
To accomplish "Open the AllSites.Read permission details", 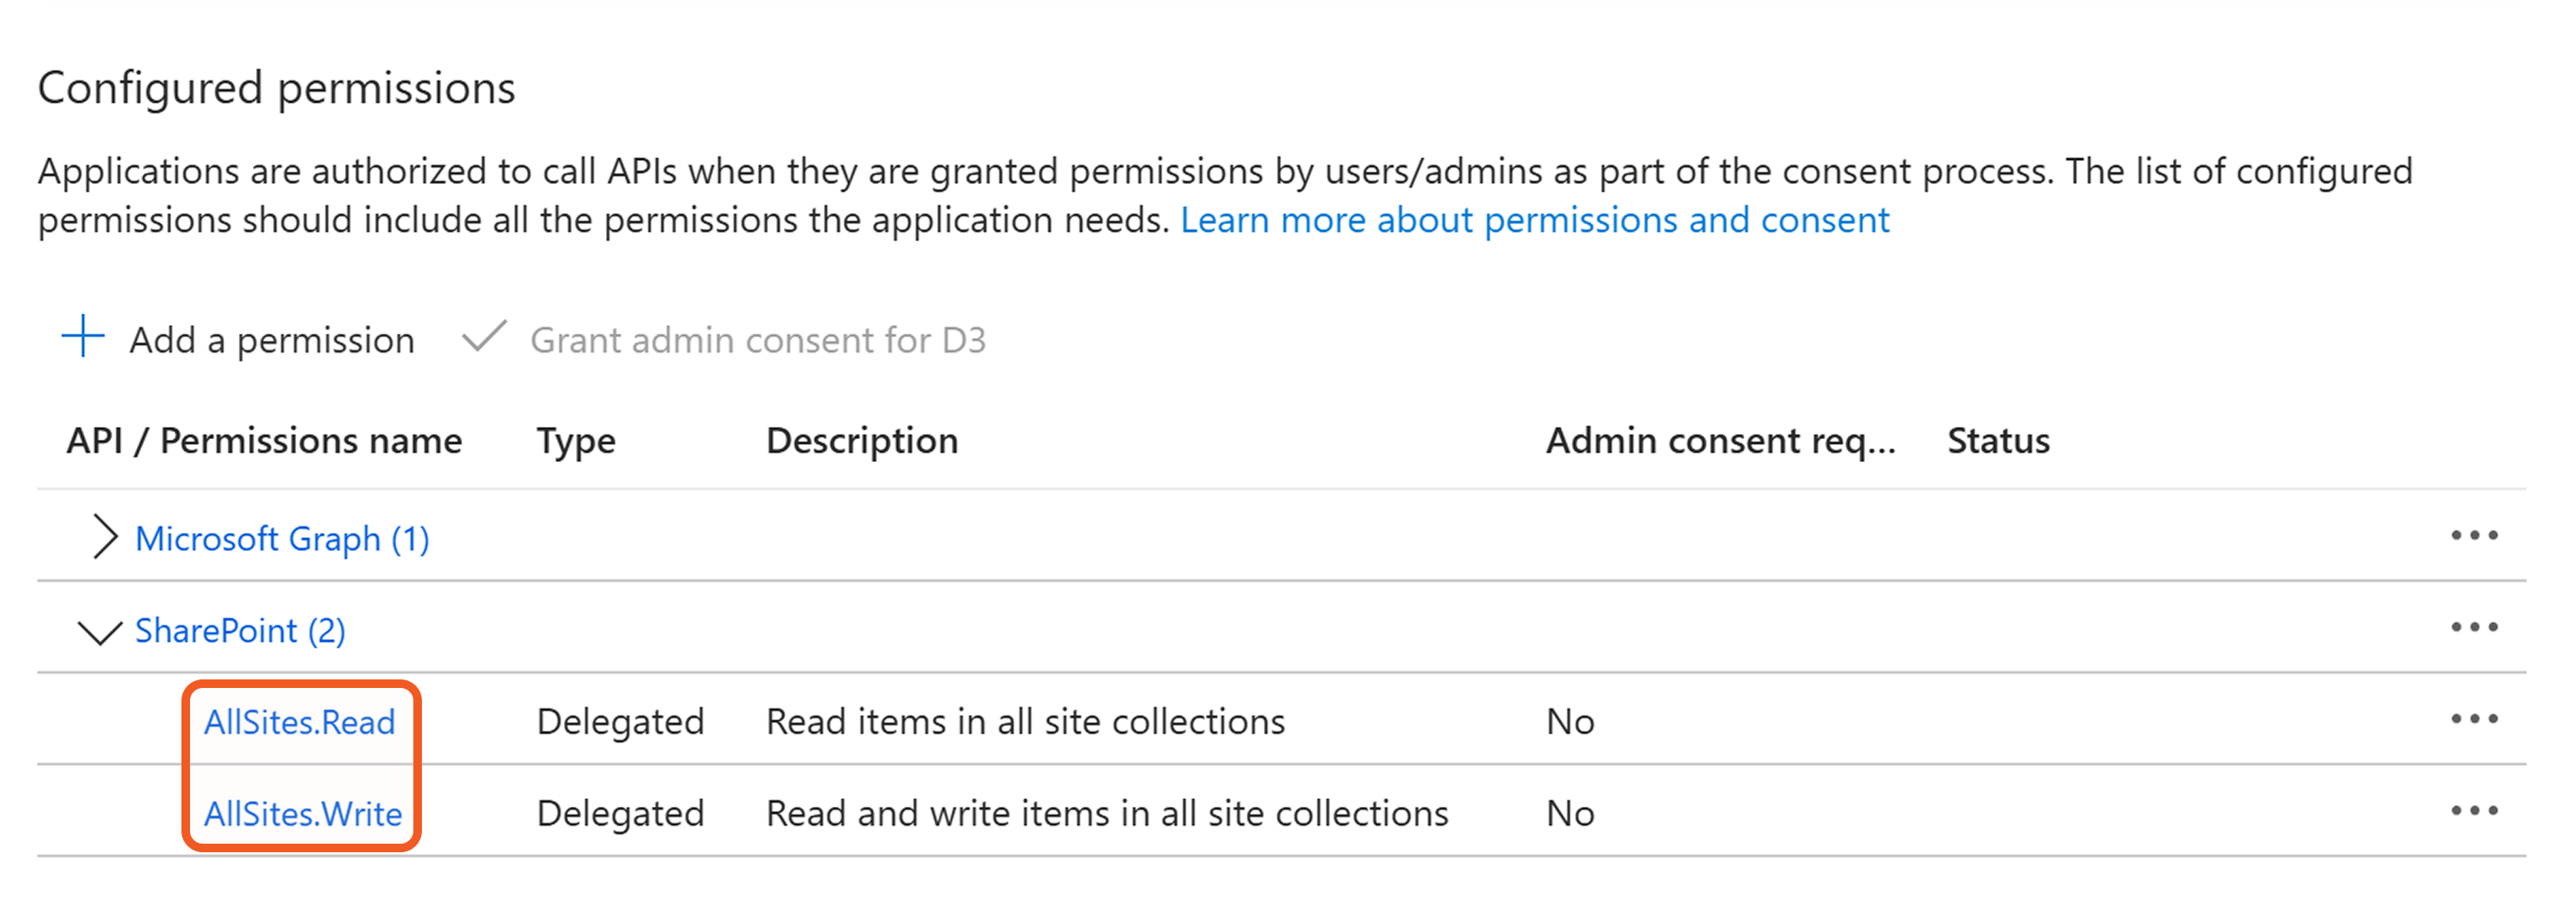I will 300,722.
